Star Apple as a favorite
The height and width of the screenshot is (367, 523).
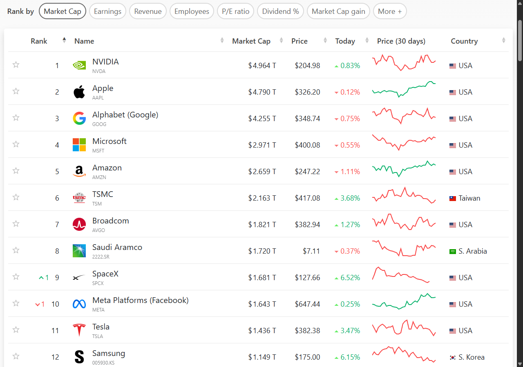pyautogui.click(x=16, y=91)
